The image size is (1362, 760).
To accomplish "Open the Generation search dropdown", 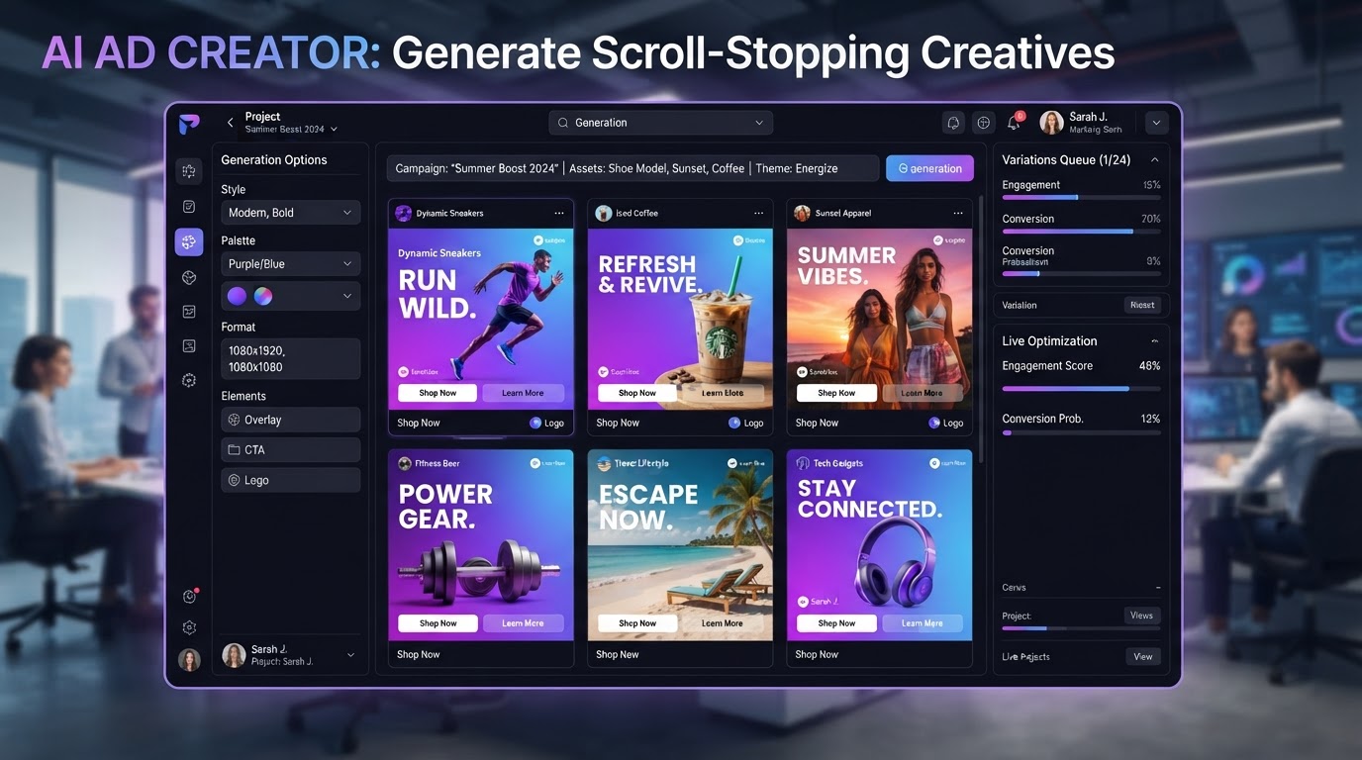I will click(x=660, y=123).
